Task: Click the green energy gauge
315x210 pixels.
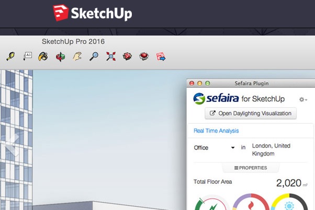Action: [212, 203]
